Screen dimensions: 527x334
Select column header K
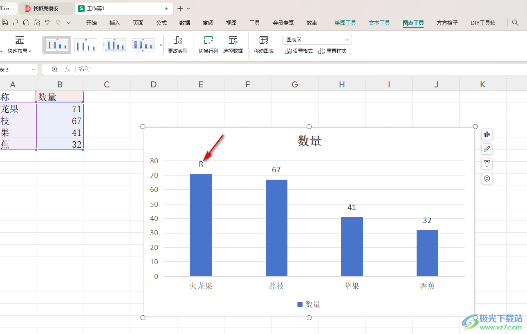click(x=483, y=85)
